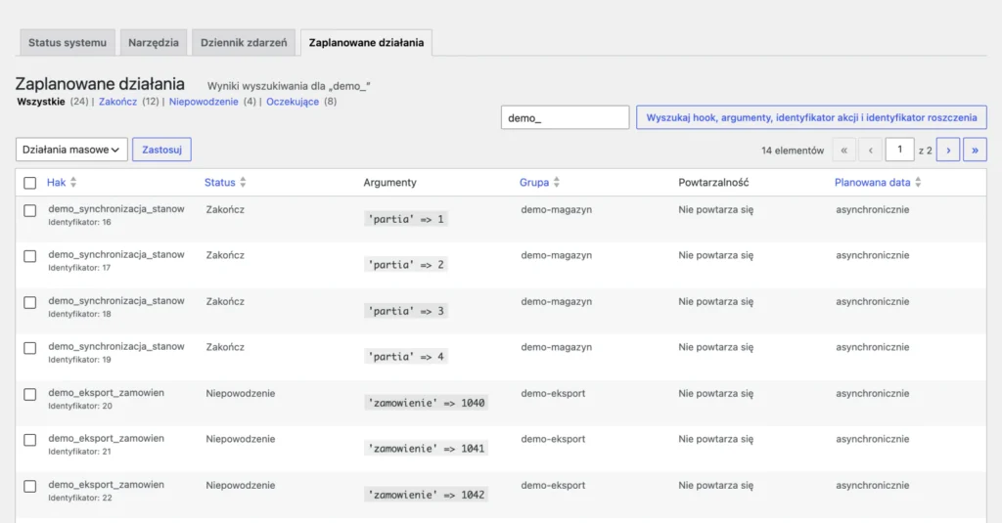Focus the search field containing demo_

565,117
